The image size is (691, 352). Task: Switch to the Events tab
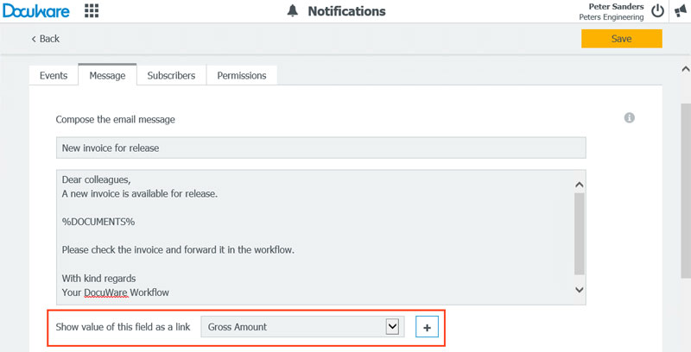(x=54, y=76)
